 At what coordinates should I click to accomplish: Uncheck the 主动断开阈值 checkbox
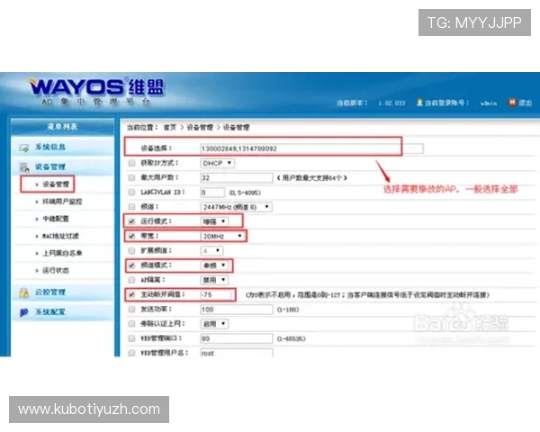(131, 294)
